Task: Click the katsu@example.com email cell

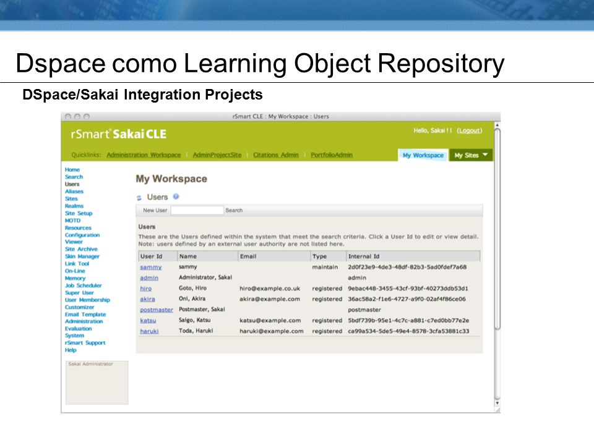Action: point(270,321)
